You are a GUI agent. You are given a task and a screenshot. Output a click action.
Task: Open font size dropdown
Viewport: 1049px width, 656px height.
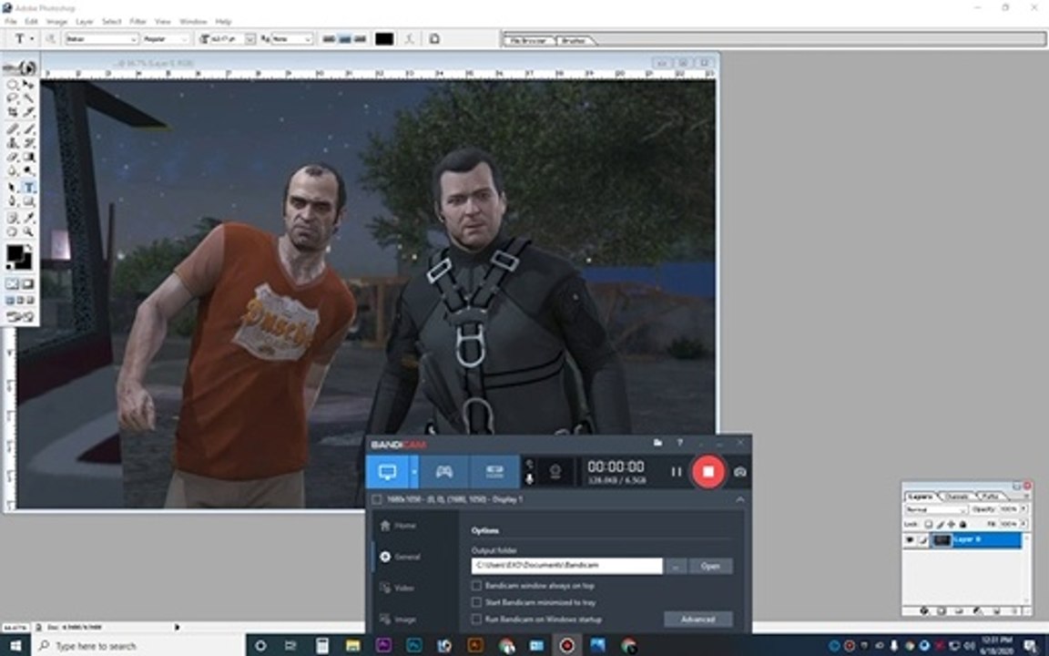click(250, 39)
